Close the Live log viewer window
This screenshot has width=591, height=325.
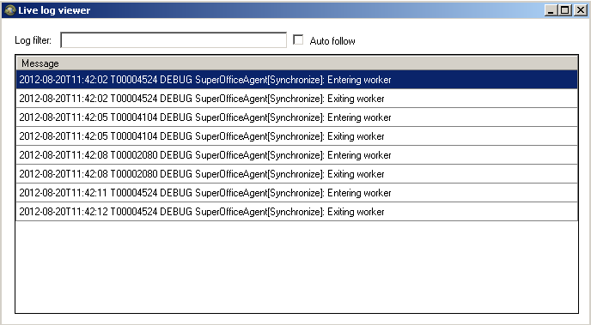[x=580, y=10]
